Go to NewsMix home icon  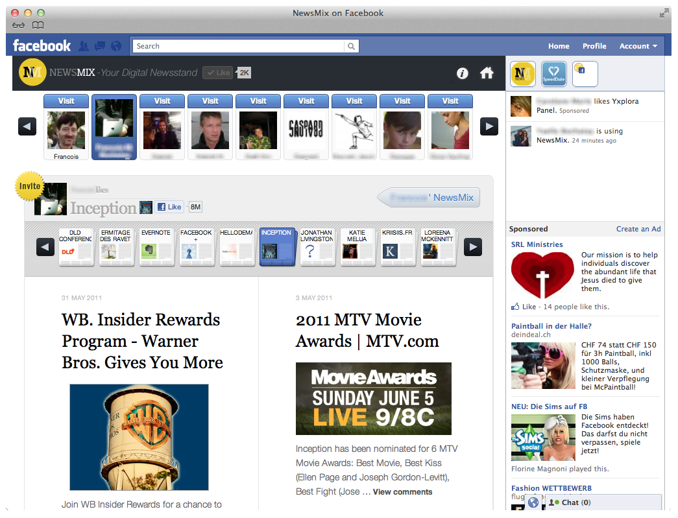487,73
